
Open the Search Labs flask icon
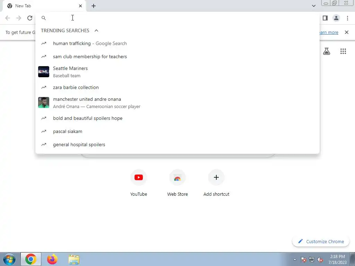tap(327, 51)
